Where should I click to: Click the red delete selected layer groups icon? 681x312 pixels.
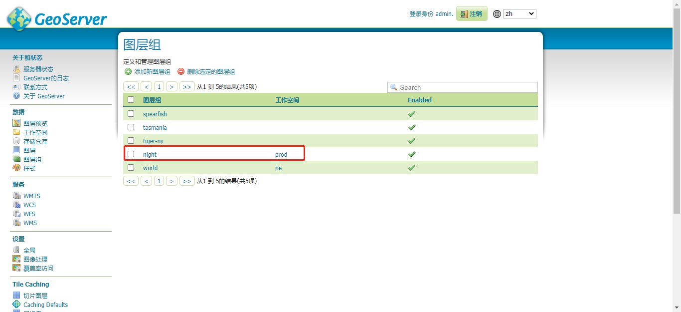(x=180, y=71)
